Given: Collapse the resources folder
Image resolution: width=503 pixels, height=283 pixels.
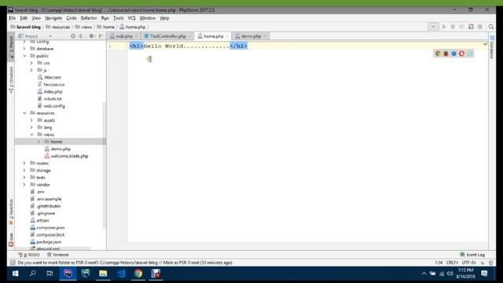Looking at the screenshot, I should point(24,113).
